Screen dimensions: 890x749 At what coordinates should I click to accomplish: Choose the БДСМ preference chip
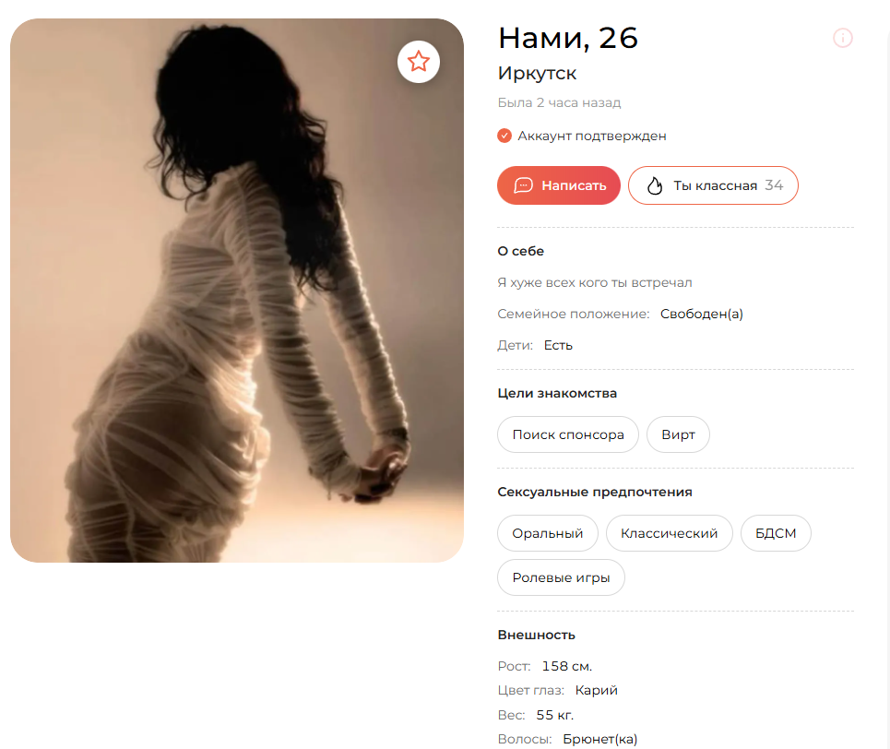click(x=776, y=533)
